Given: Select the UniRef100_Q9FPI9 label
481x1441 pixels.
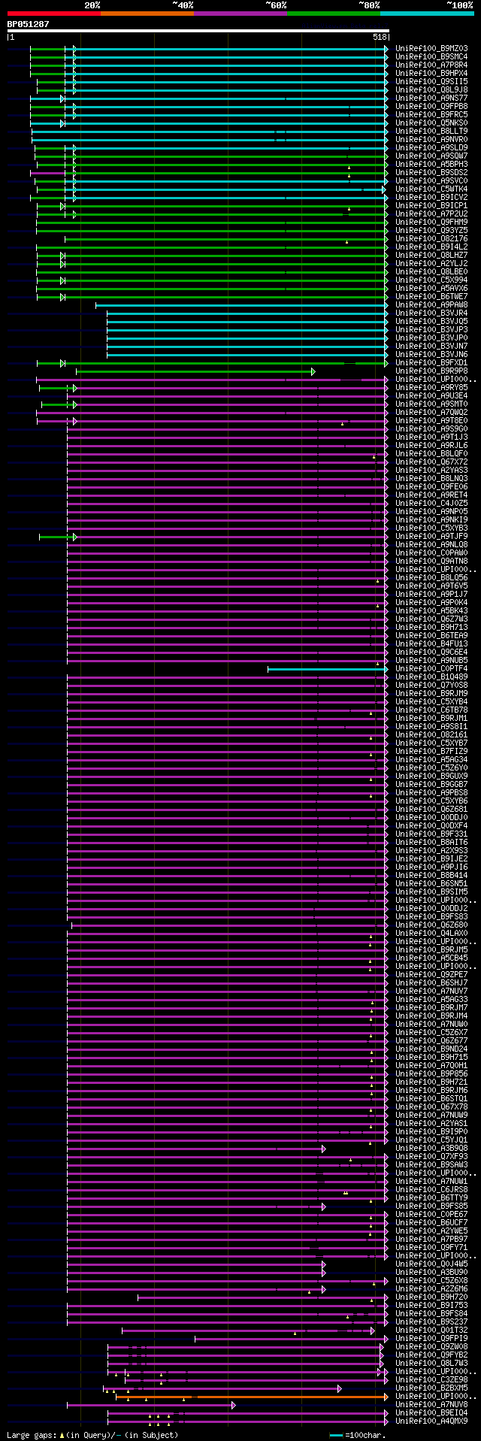Looking at the screenshot, I should [x=431, y=1339].
